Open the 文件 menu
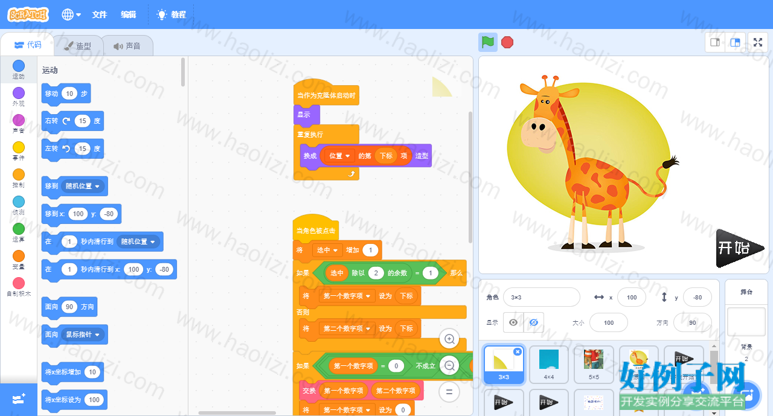Image resolution: width=773 pixels, height=416 pixels. (x=100, y=14)
